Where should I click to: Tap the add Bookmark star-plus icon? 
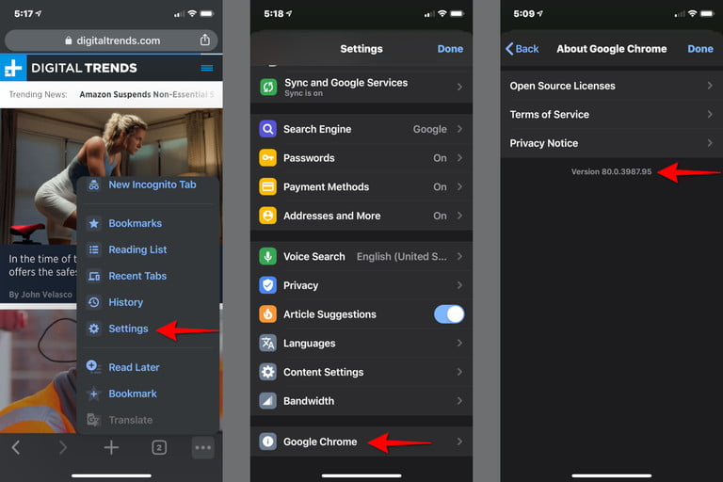(93, 394)
